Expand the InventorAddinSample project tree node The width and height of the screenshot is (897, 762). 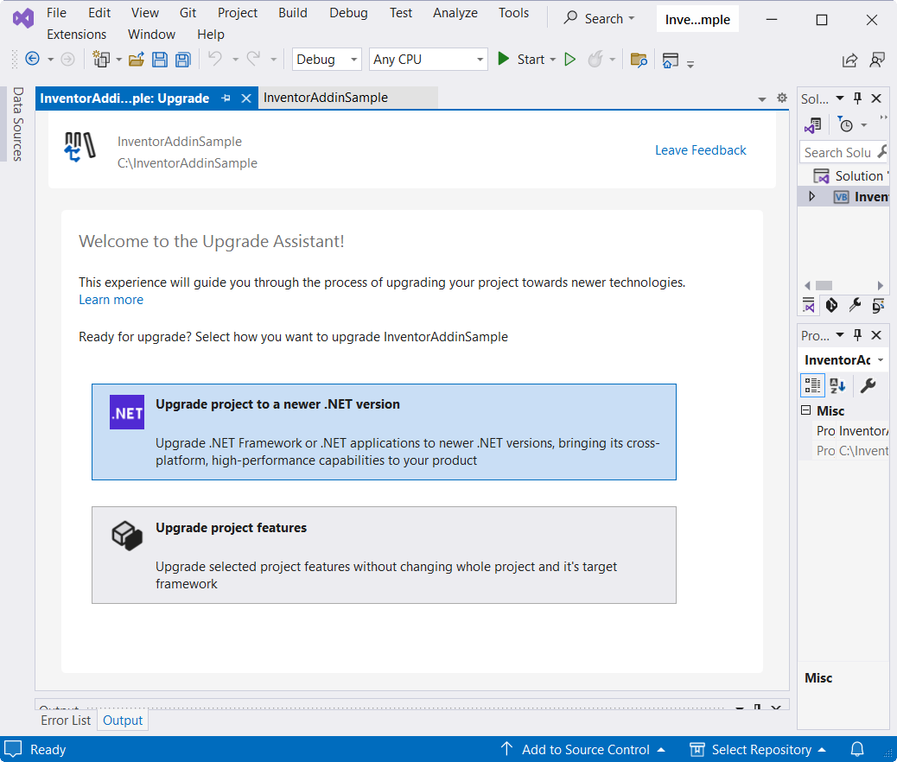[x=811, y=197]
